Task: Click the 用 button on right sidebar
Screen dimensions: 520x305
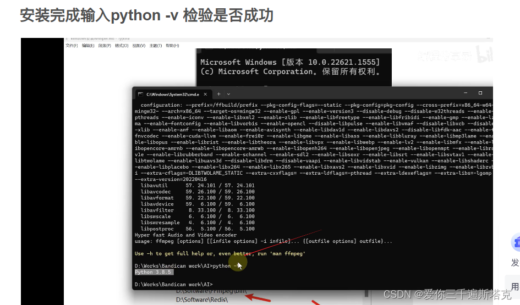Action: [515, 286]
